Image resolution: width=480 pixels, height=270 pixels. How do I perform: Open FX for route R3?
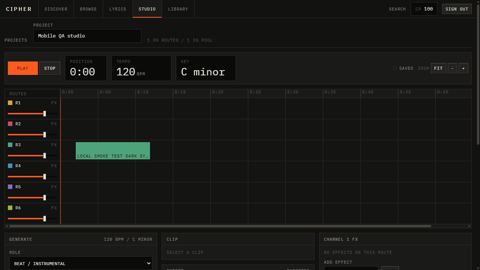click(x=54, y=145)
